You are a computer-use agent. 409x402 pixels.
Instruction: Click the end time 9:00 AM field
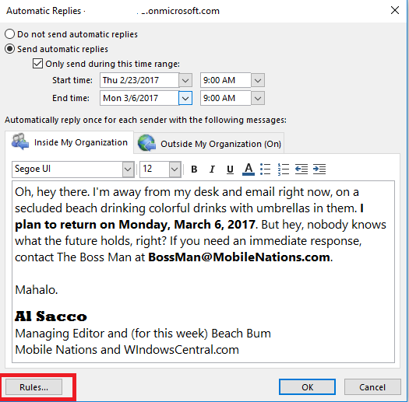click(x=226, y=98)
